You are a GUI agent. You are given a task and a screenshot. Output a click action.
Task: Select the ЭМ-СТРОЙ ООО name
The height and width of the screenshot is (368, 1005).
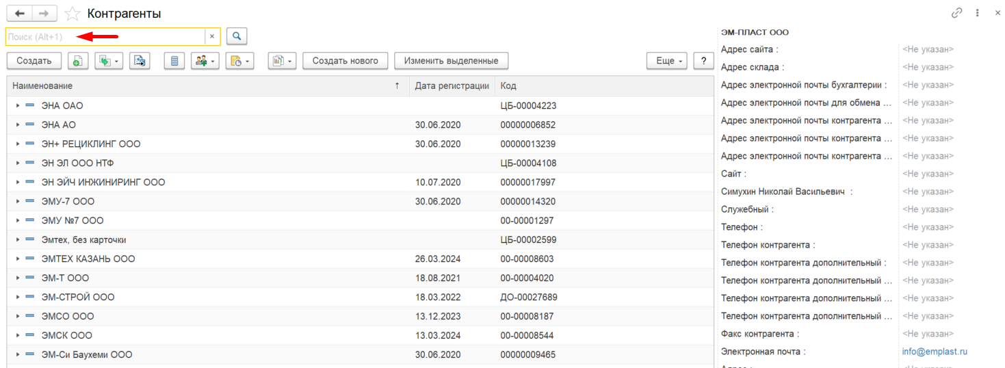78,298
